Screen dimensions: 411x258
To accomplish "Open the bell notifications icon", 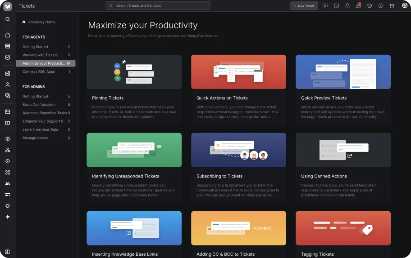I will (x=347, y=6).
